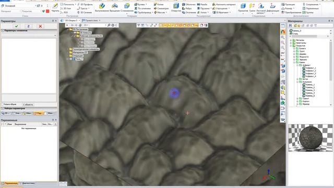Click the 3D Сечение command
Image resolution: width=334 pixels, height=188 pixels.
pyautogui.click(x=85, y=13)
